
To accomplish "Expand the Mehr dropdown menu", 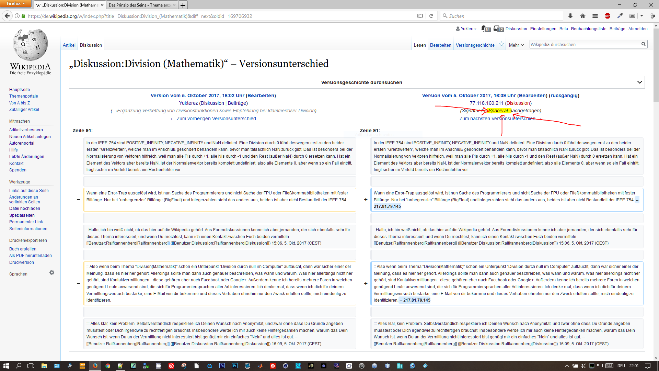I will pyautogui.click(x=516, y=45).
